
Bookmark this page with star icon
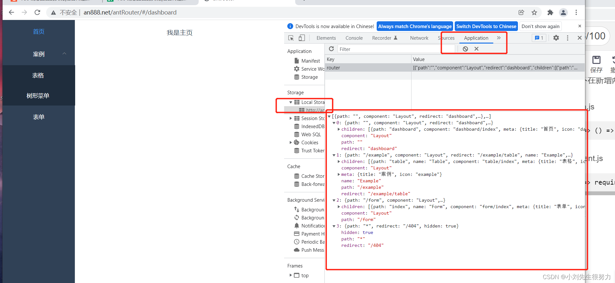[x=534, y=13]
